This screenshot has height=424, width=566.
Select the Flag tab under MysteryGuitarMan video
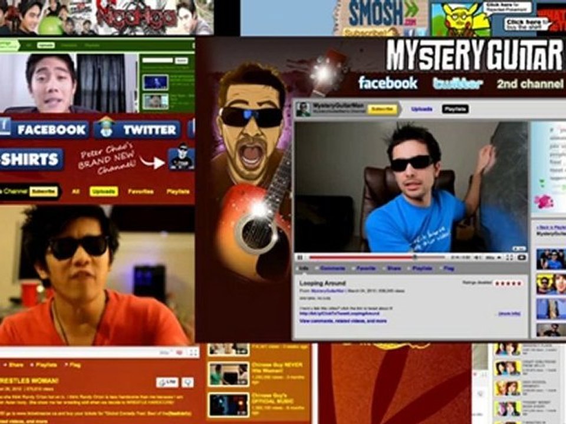click(x=447, y=269)
